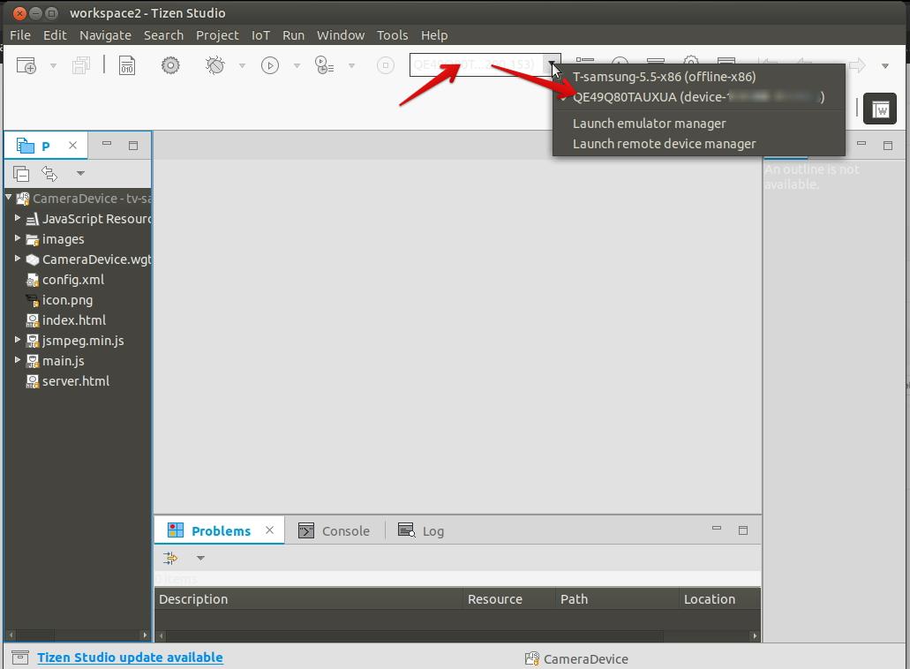Select QE49Q80TAUXUA device entry
This screenshot has height=669, width=910.
699,97
